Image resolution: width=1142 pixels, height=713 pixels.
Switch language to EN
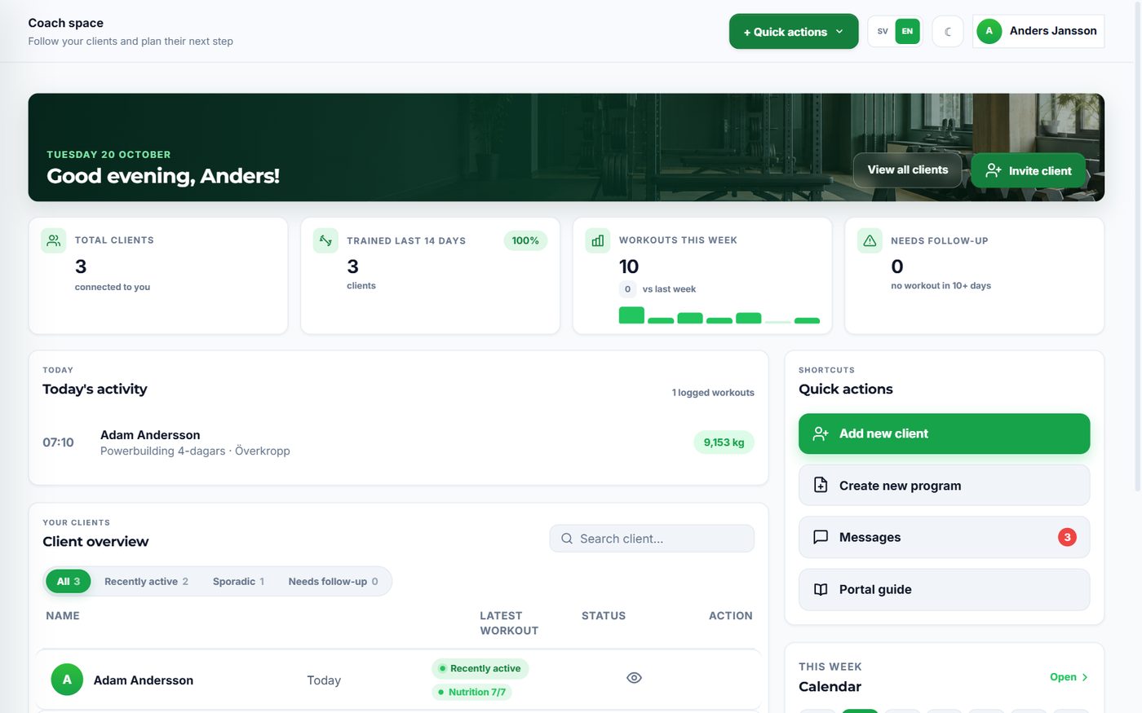click(907, 32)
